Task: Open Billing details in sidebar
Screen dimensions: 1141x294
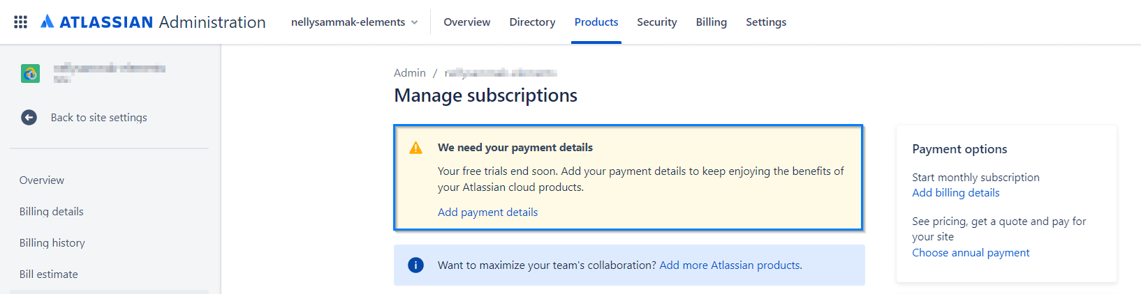Action: (52, 212)
